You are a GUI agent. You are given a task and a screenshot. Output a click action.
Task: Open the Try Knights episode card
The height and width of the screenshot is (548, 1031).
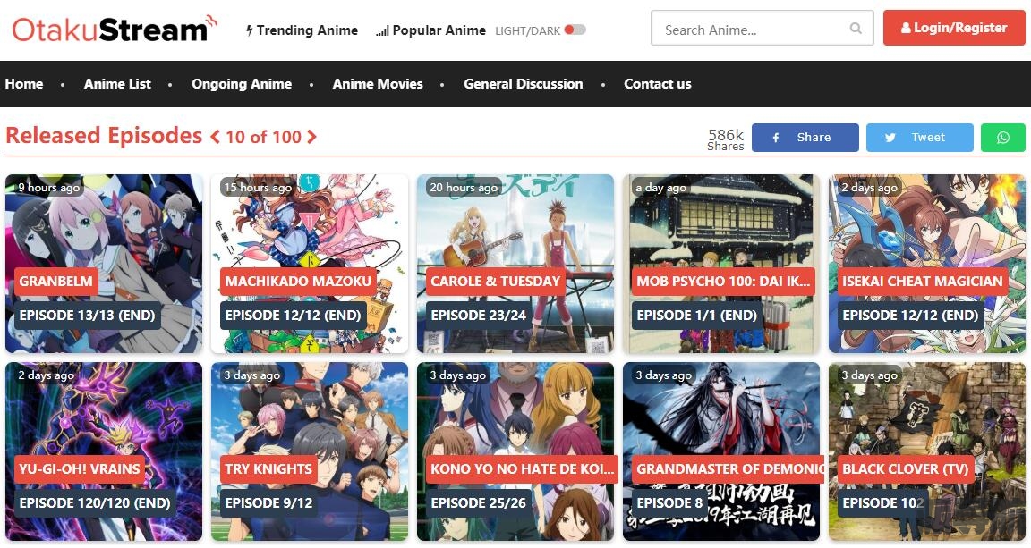[310, 451]
